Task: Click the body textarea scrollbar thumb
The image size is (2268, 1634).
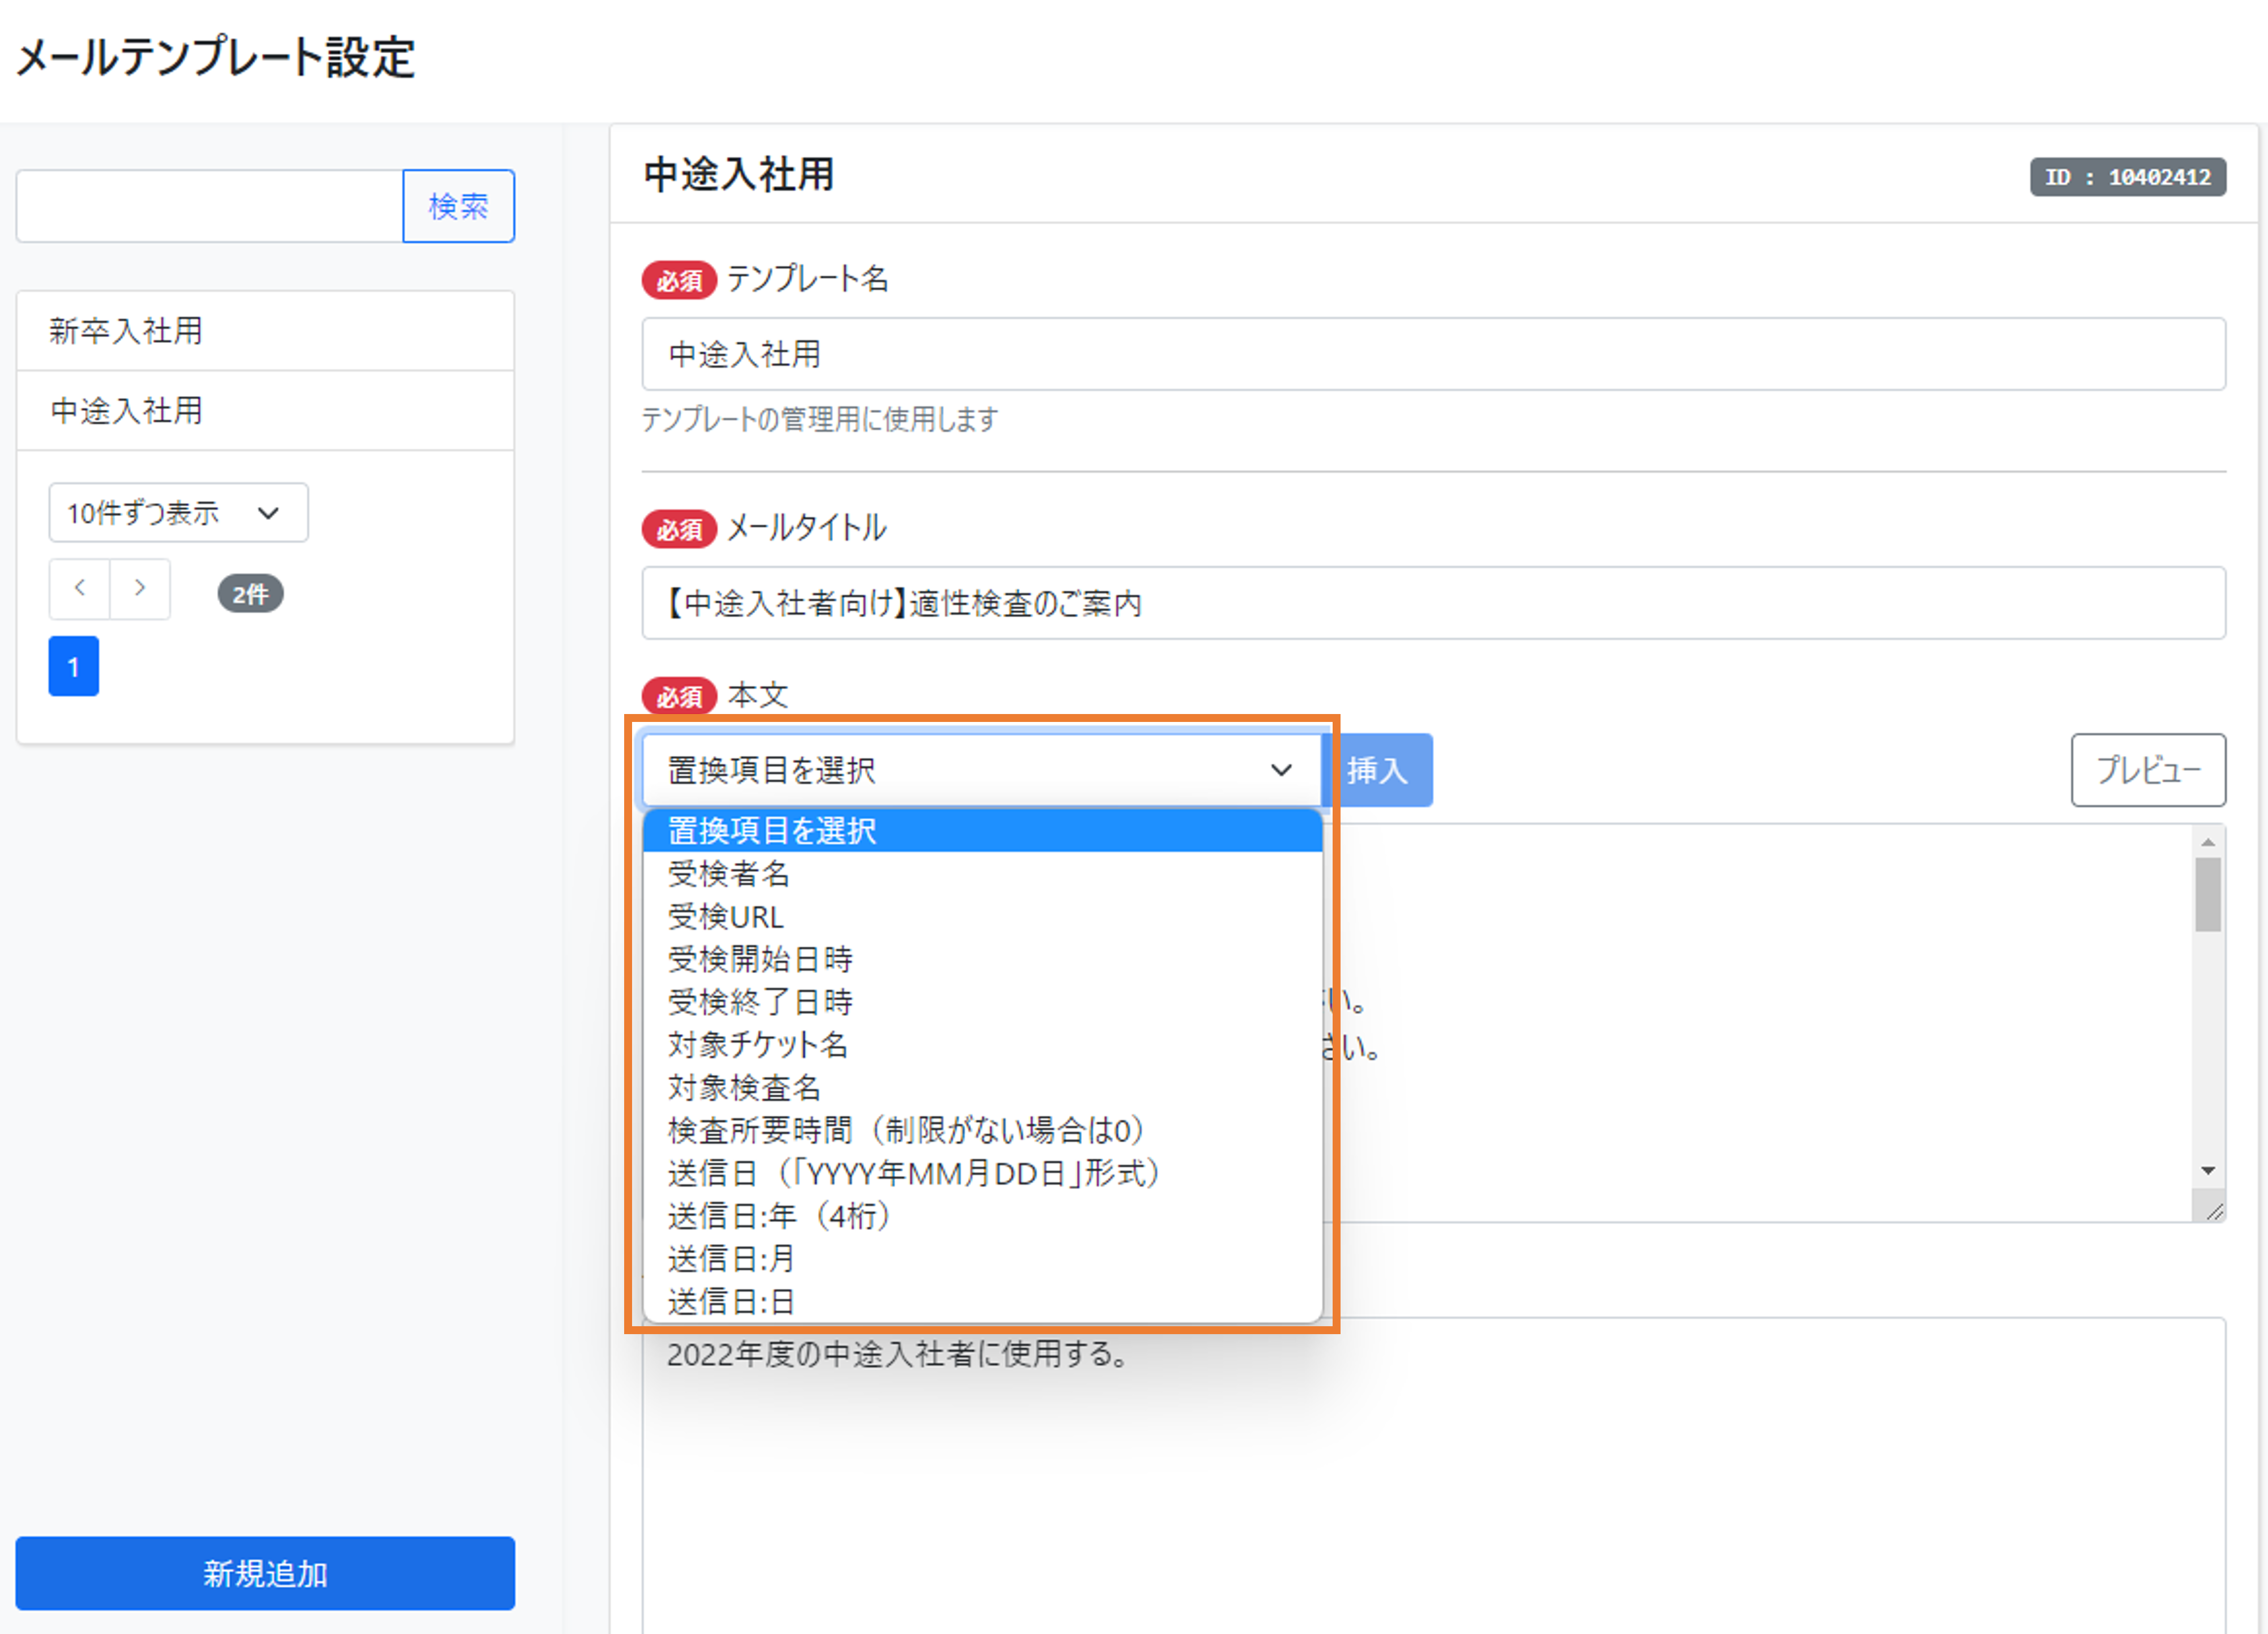Action: point(2208,895)
